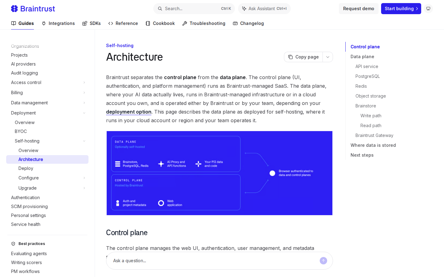
Task: Click the Guides book icon
Action: pyautogui.click(x=14, y=23)
